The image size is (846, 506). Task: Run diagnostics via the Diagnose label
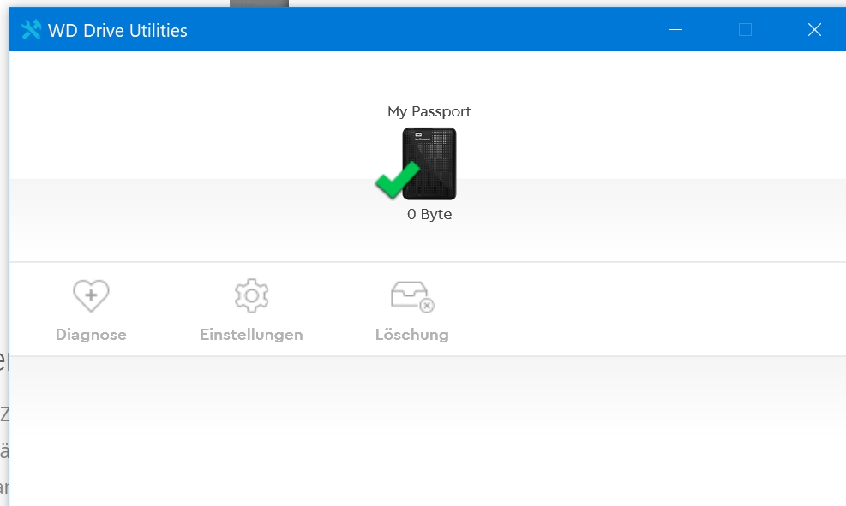[x=91, y=335]
